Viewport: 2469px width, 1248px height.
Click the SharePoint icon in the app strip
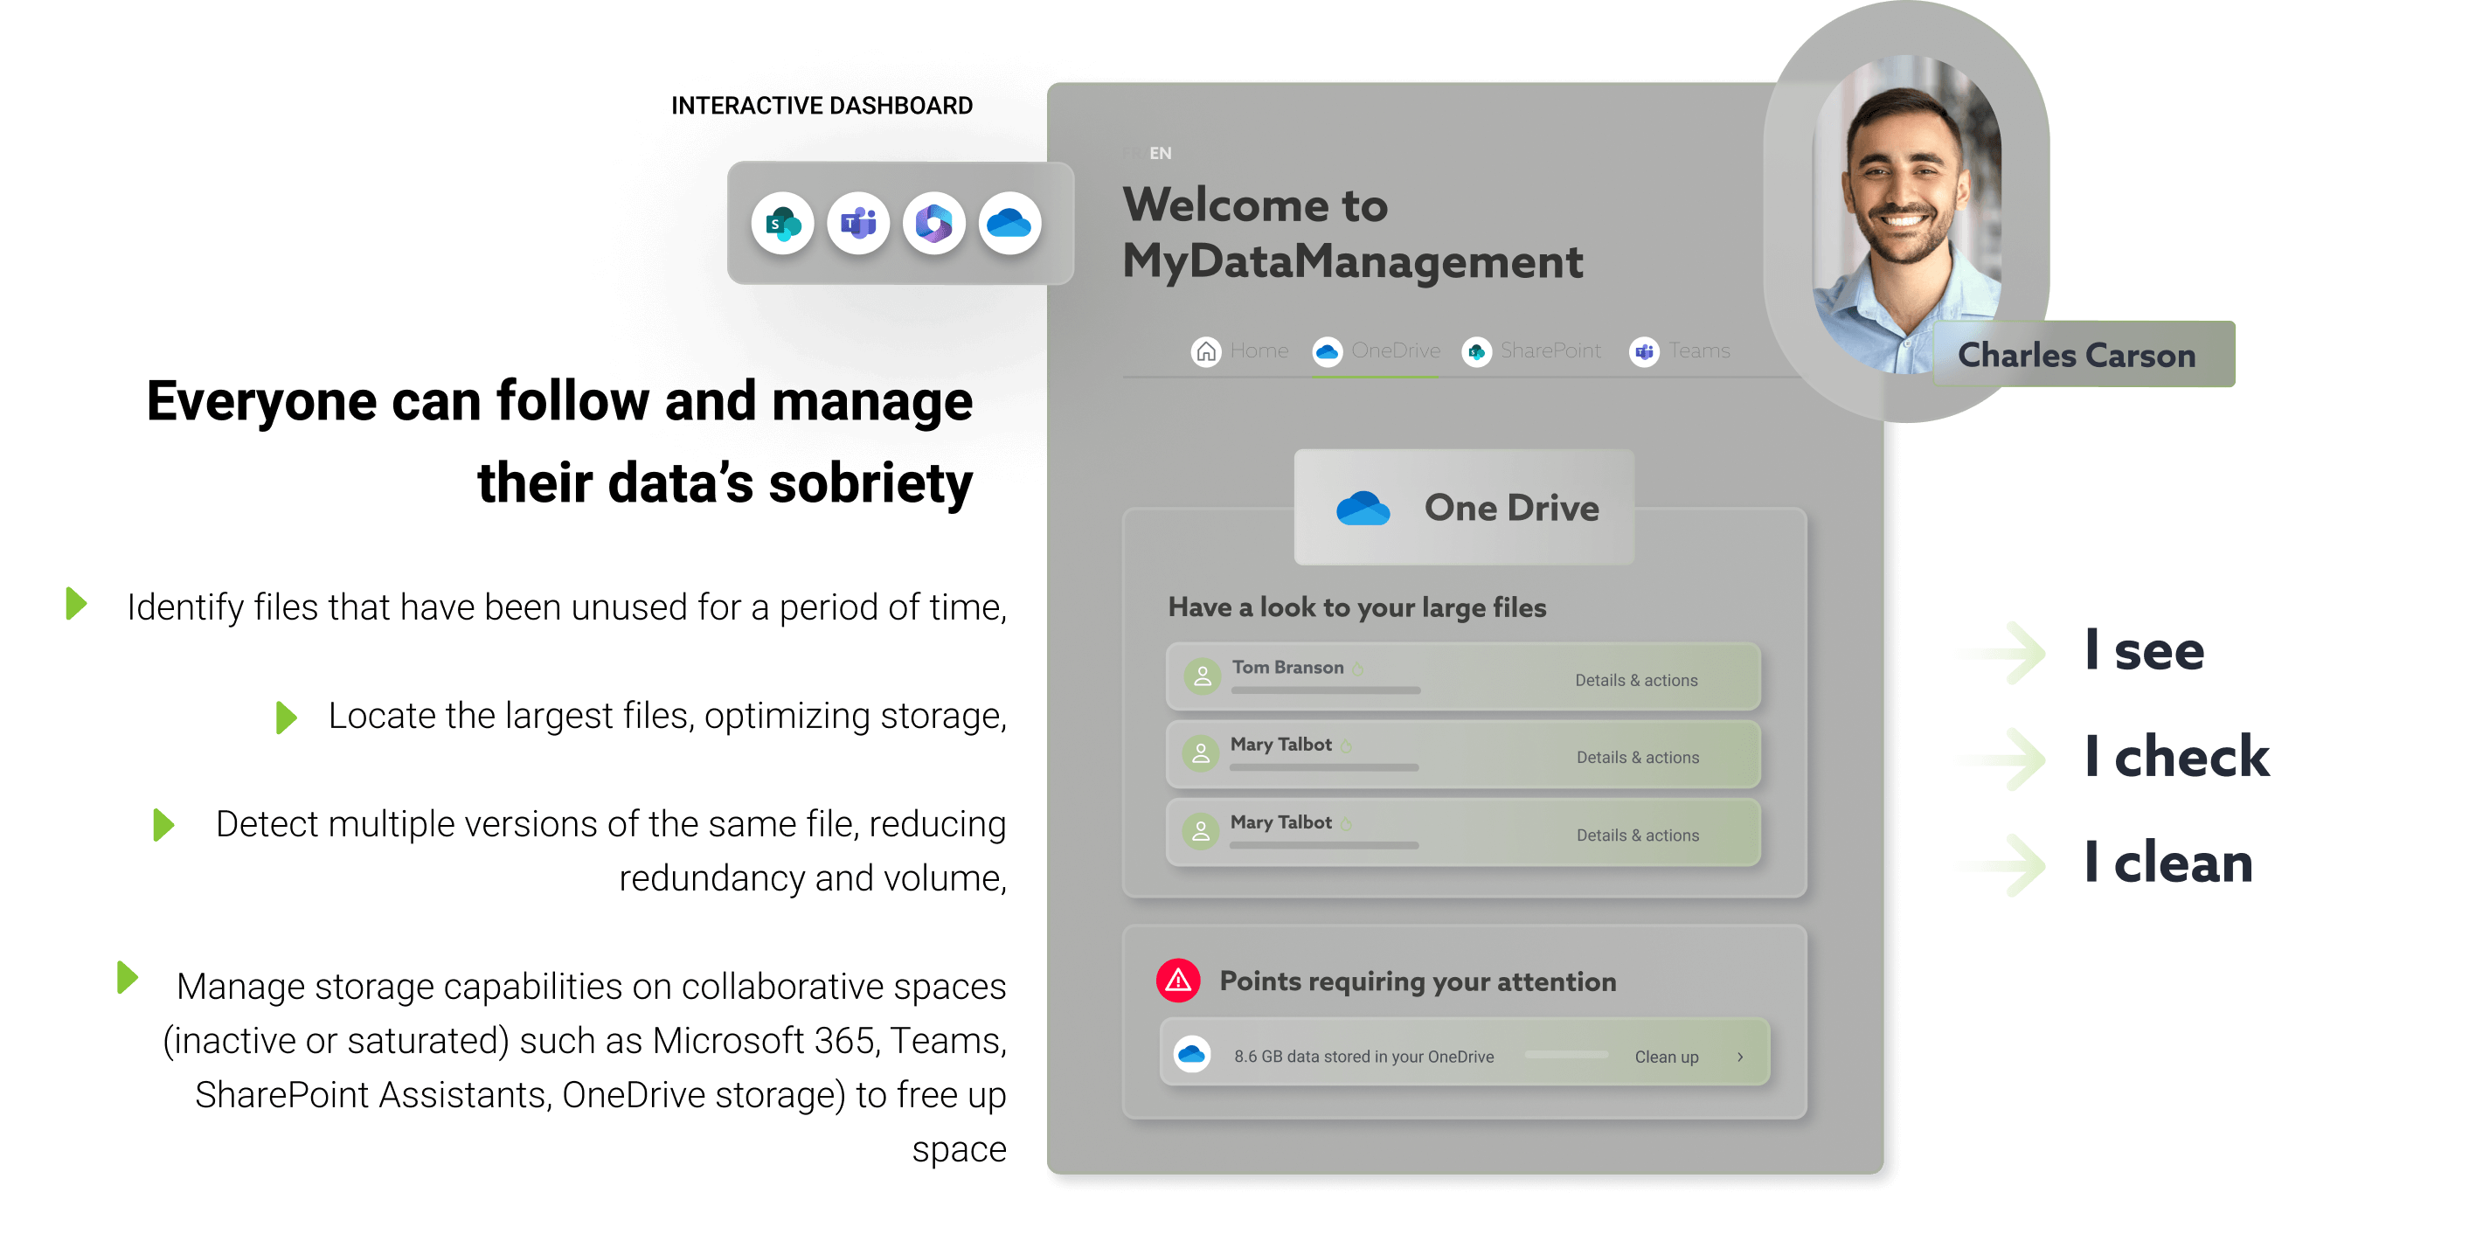(x=781, y=222)
